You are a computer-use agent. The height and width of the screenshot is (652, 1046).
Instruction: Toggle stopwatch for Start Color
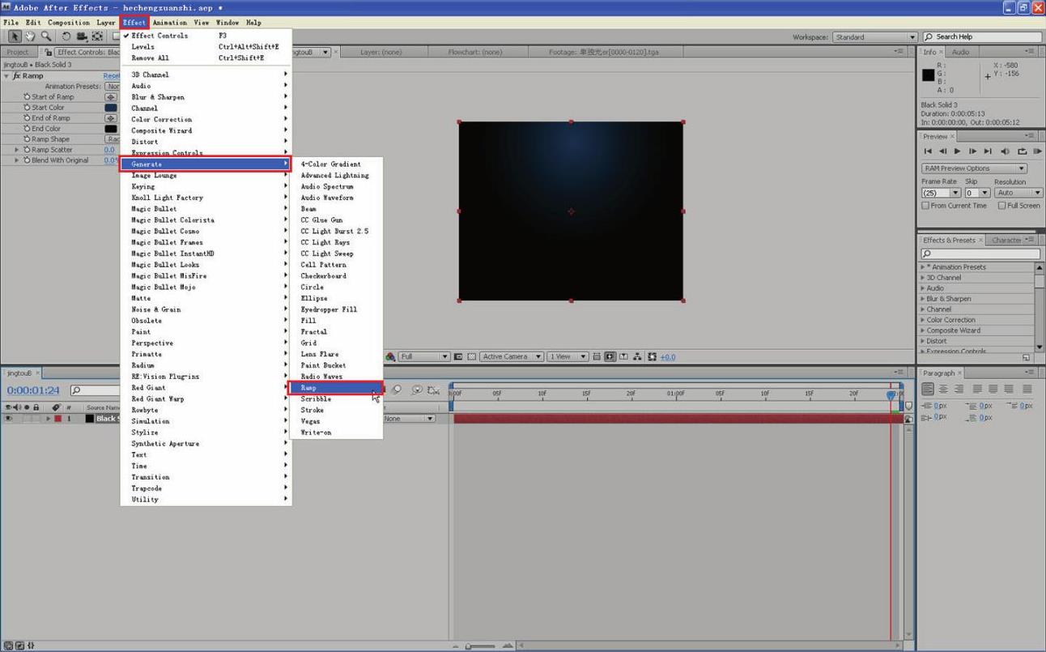[27, 108]
